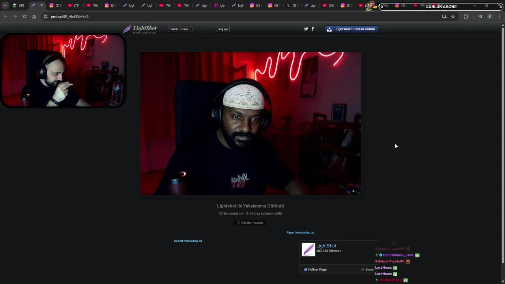Click the 383,934 followers text
Screen dimensions: 505x284
[x=329, y=251]
